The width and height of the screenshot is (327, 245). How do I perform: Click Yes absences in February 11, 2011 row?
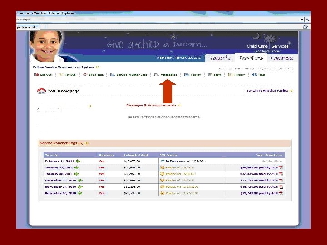[x=102, y=161]
